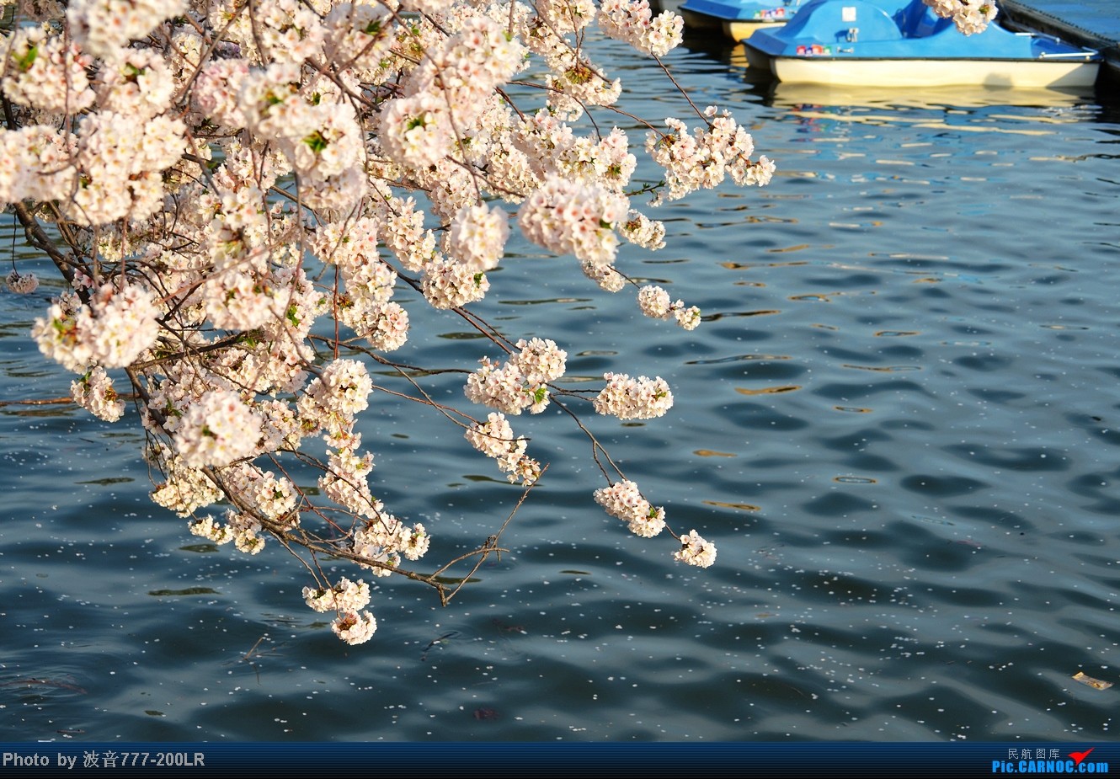Click the yellow floating leaf on water

pyautogui.click(x=1091, y=680)
